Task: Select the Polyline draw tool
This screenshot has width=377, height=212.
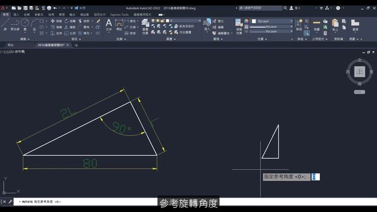Action: 15,25
